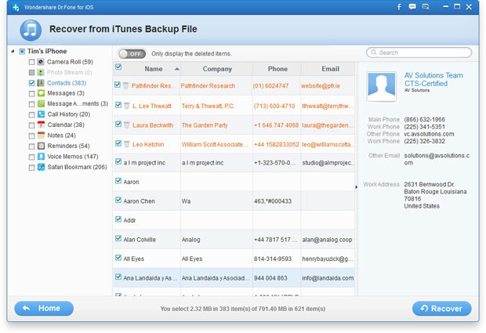Click the Message Attachments icon
Image resolution: width=486 pixels, height=333 pixels.
click(x=41, y=103)
